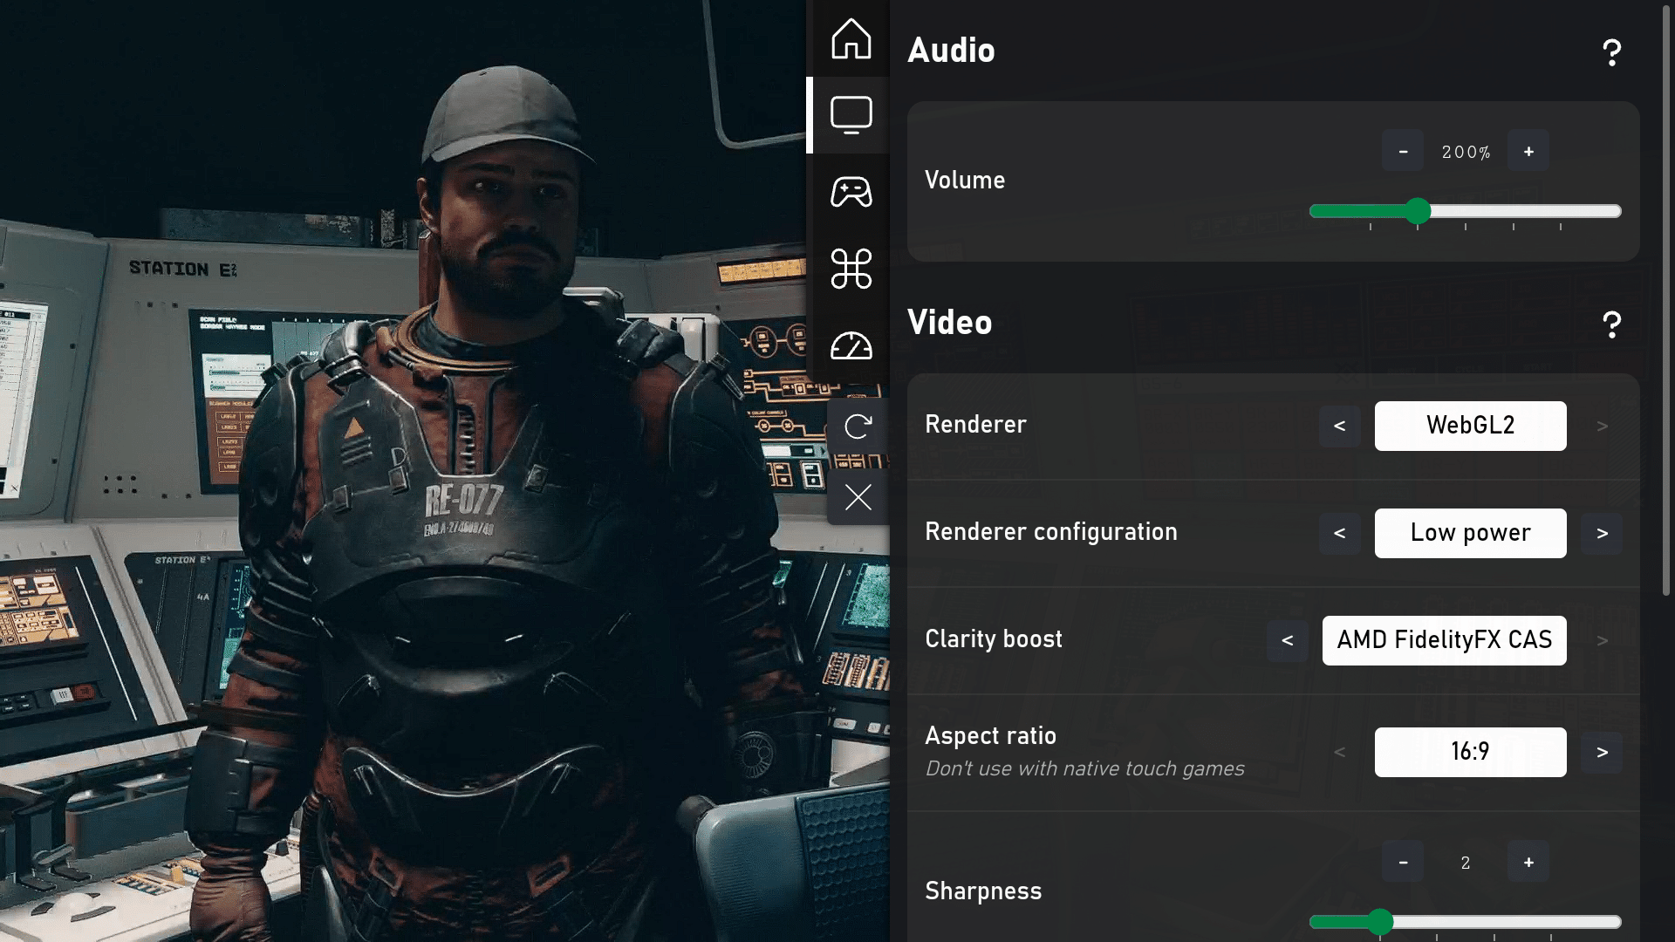Click the Refresh/Reset icon
This screenshot has height=942, width=1675.
click(857, 427)
